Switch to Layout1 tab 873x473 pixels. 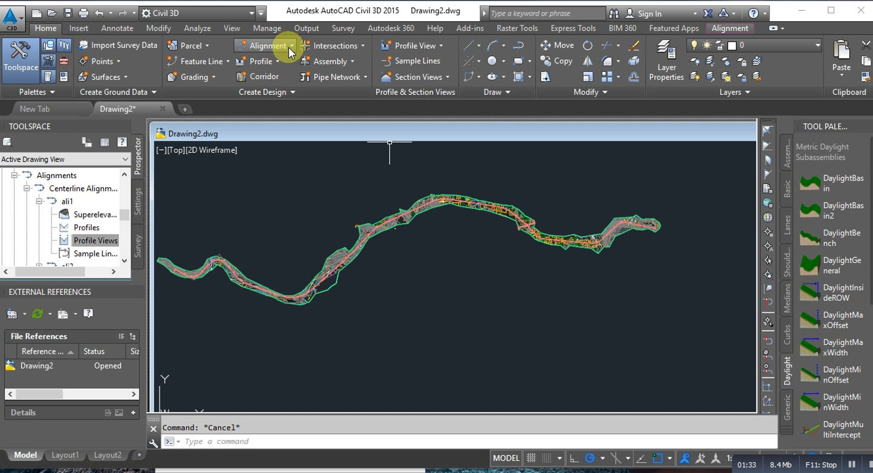tap(65, 455)
